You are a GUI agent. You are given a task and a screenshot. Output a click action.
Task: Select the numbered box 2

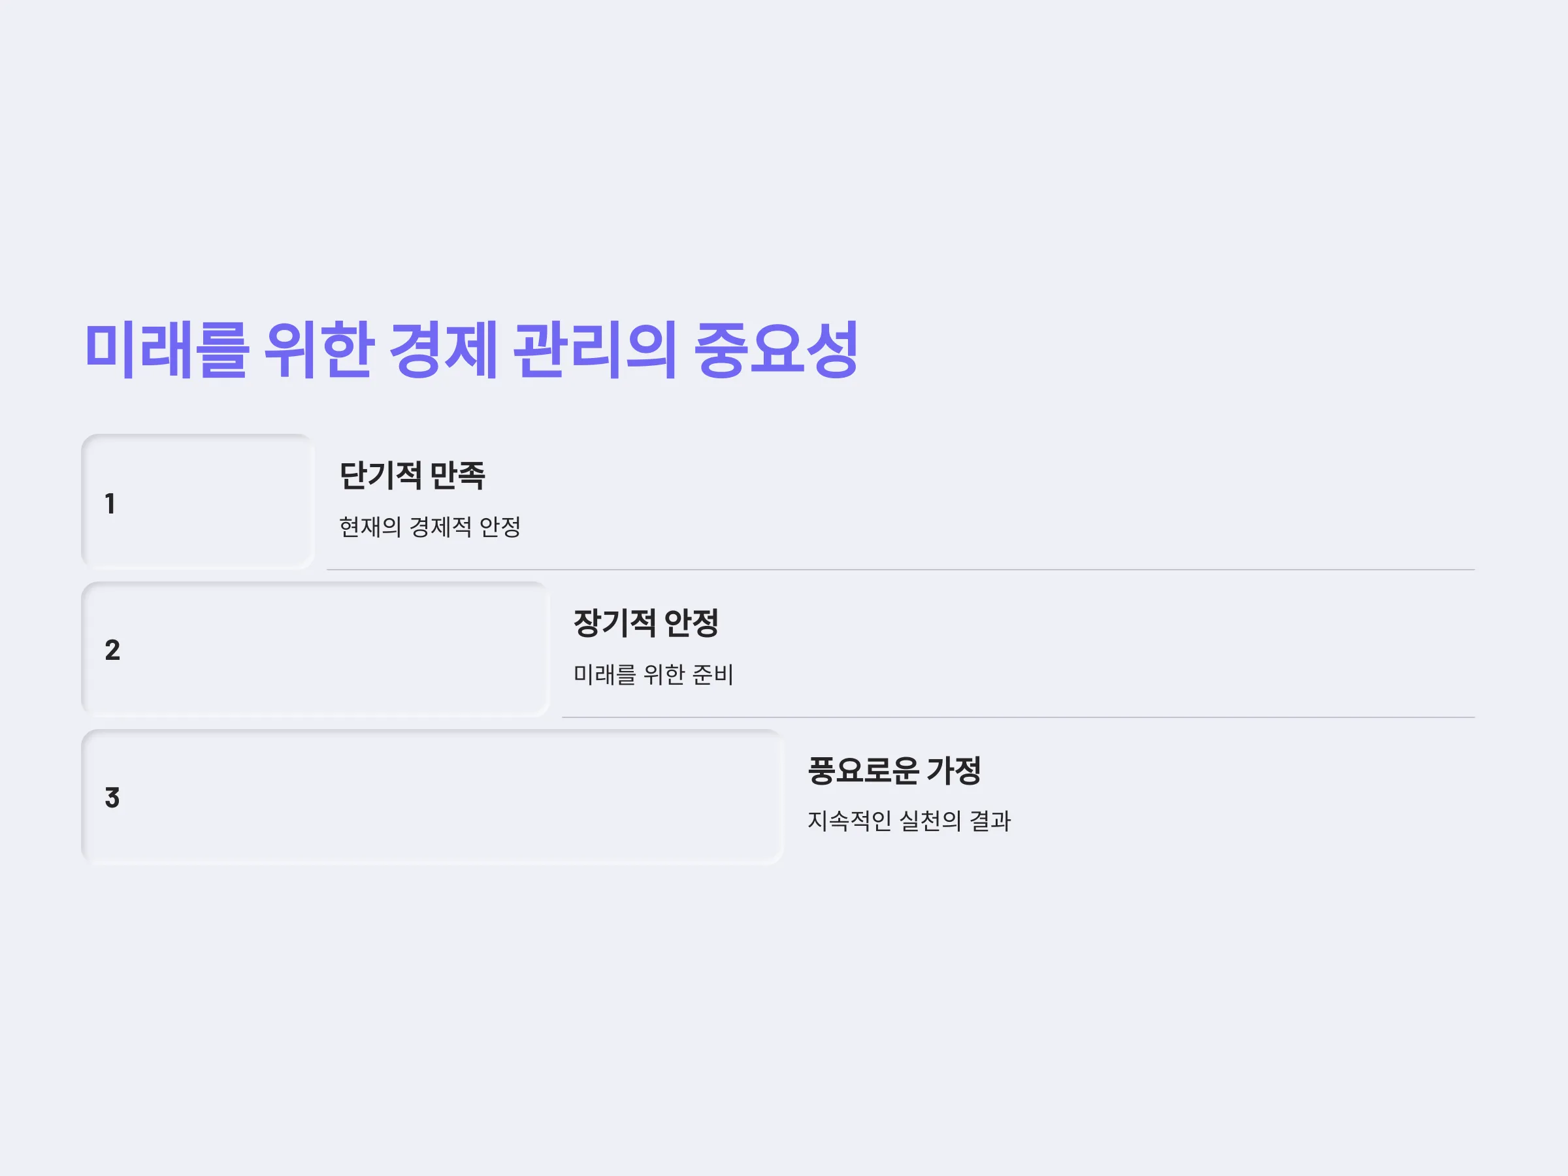pos(315,649)
